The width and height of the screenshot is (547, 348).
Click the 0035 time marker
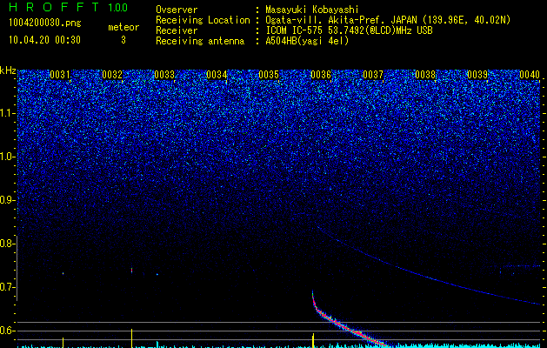click(x=269, y=75)
